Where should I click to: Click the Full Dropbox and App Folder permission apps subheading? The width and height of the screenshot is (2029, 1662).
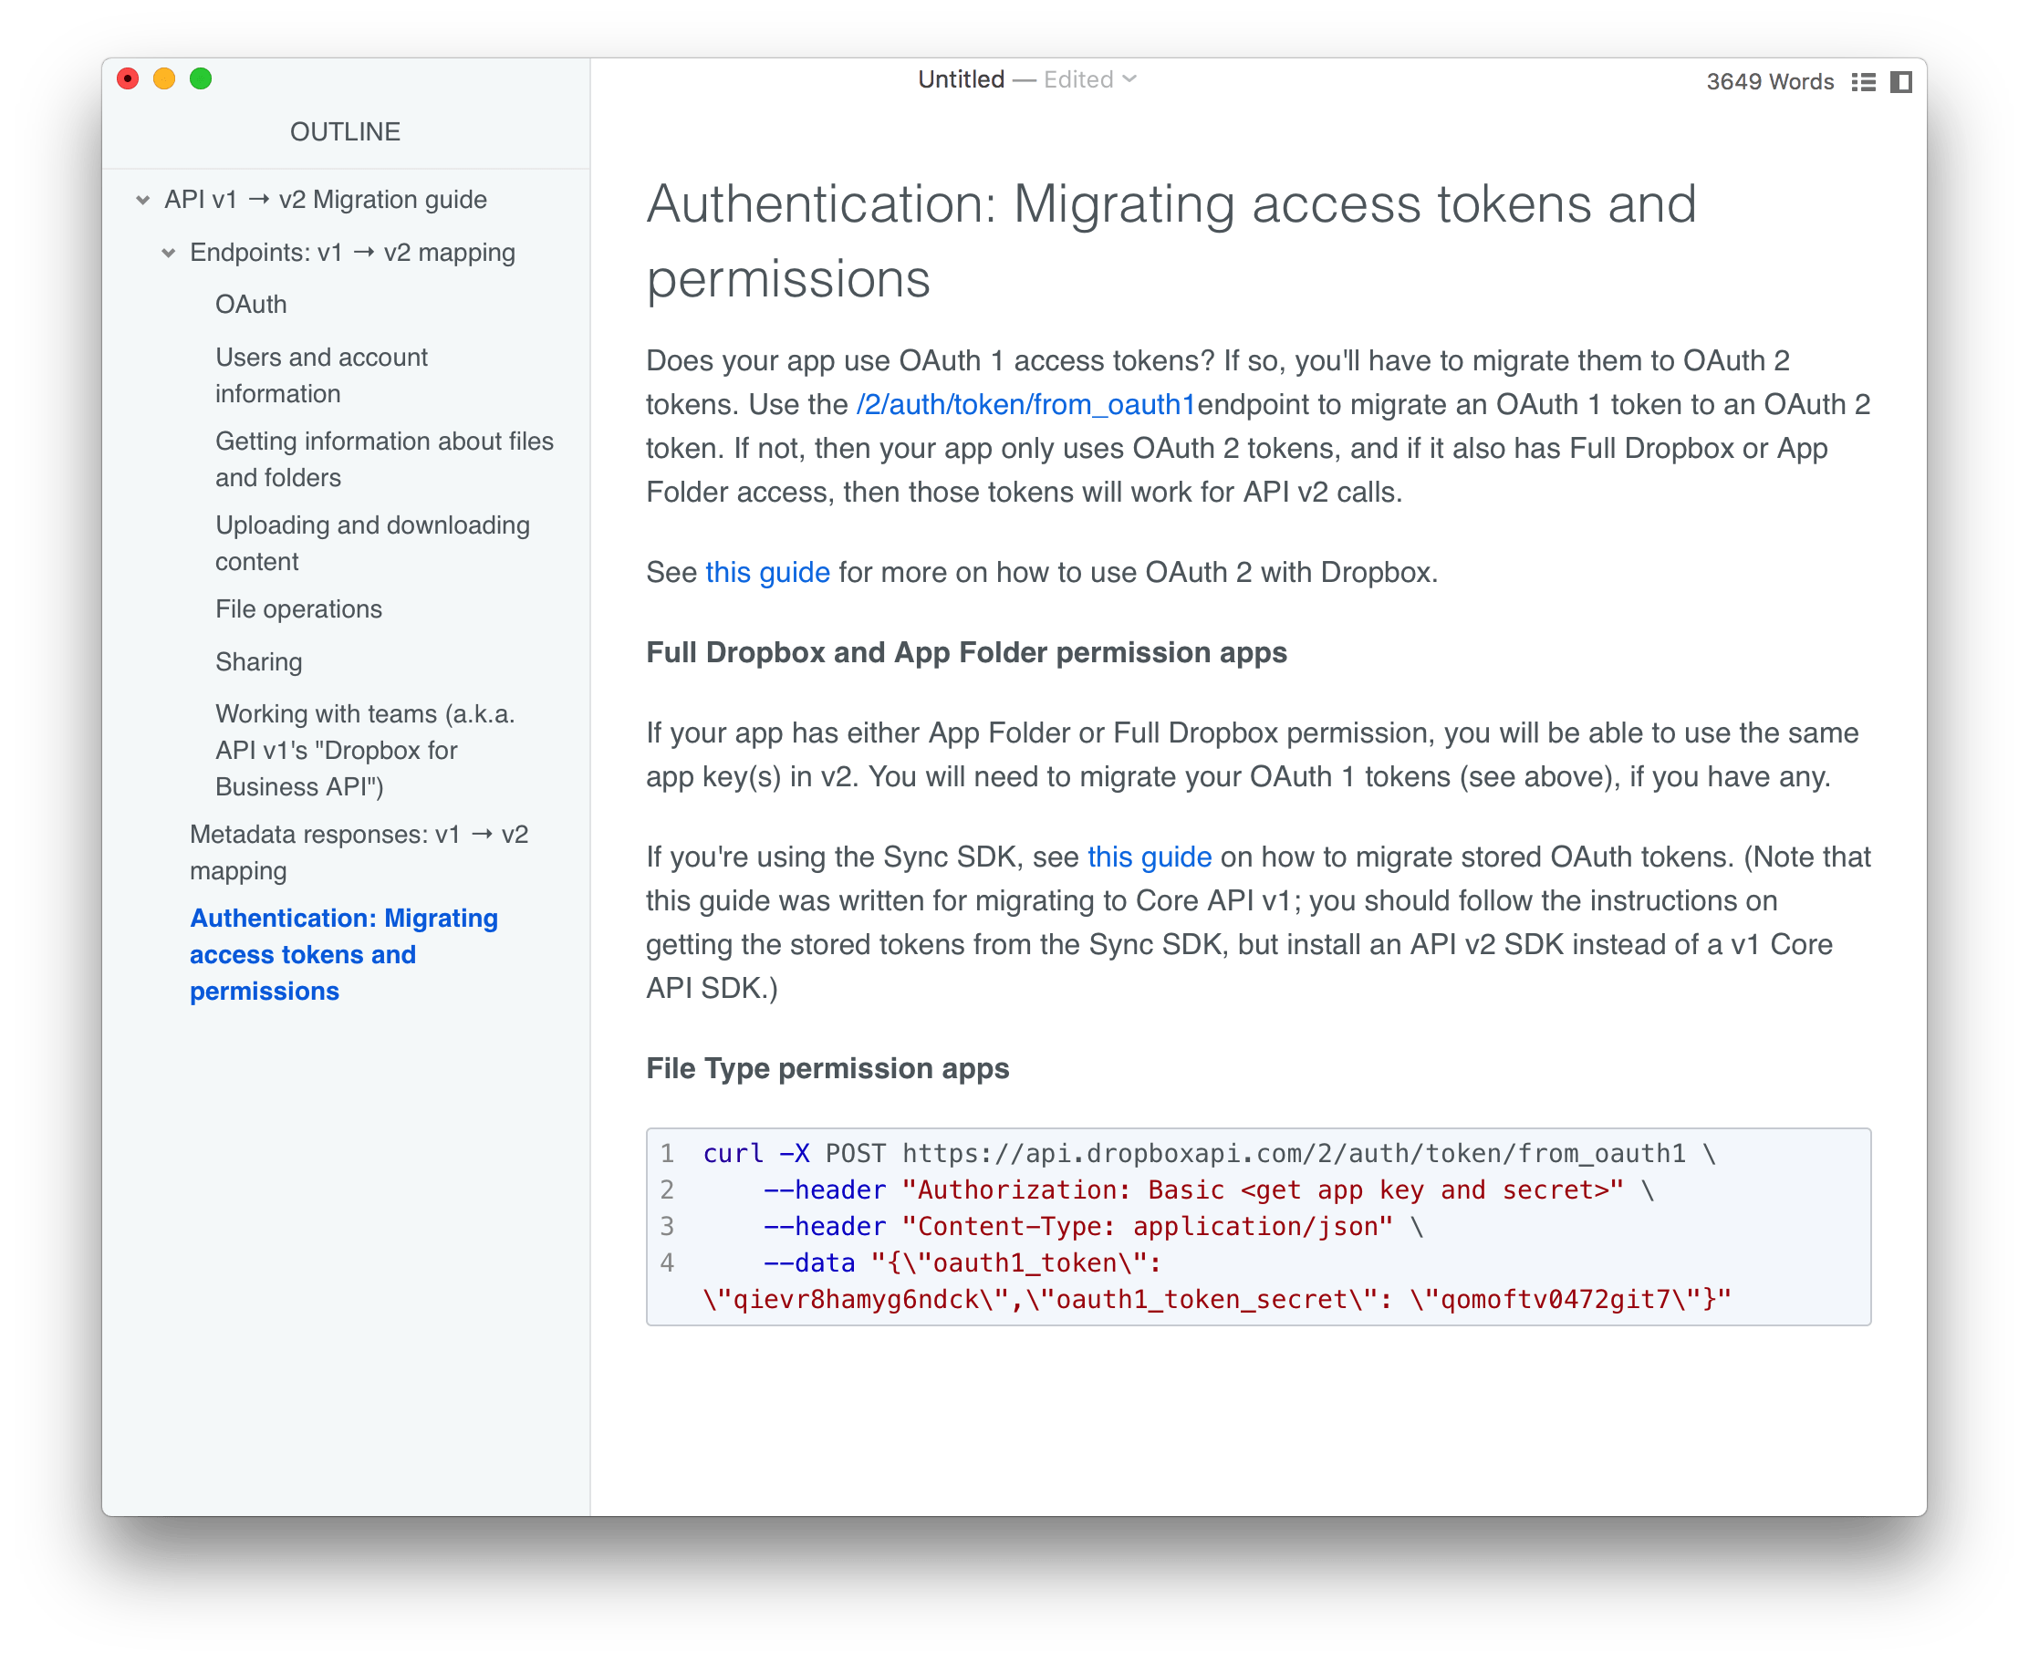coord(965,653)
